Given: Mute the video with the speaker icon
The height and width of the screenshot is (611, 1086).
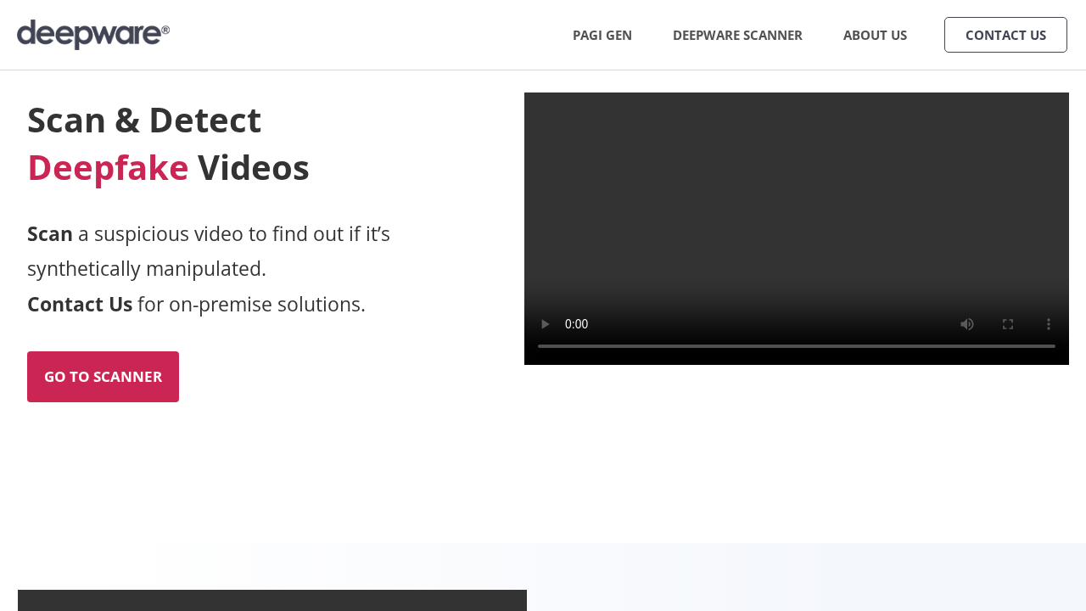Looking at the screenshot, I should coord(967,324).
